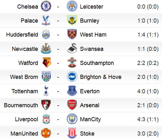This screenshot has width=162, height=140.
Task: Select the Crystal Palace eagle crest
Action: 46,20
